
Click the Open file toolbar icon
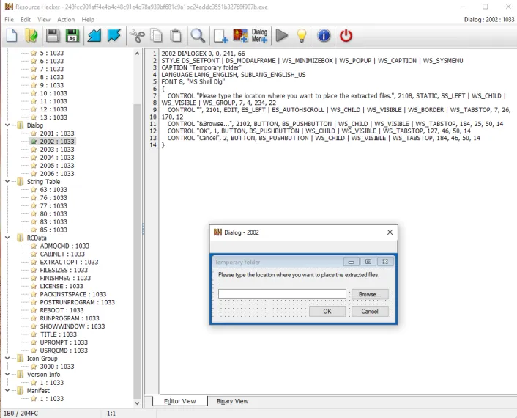coord(31,35)
